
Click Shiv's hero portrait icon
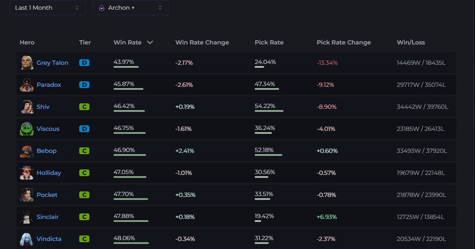click(27, 107)
